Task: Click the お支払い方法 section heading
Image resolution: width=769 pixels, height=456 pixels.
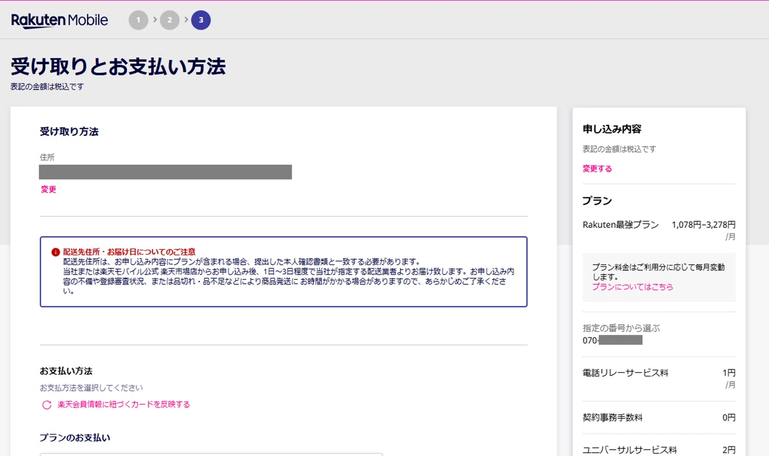Action: [x=66, y=371]
